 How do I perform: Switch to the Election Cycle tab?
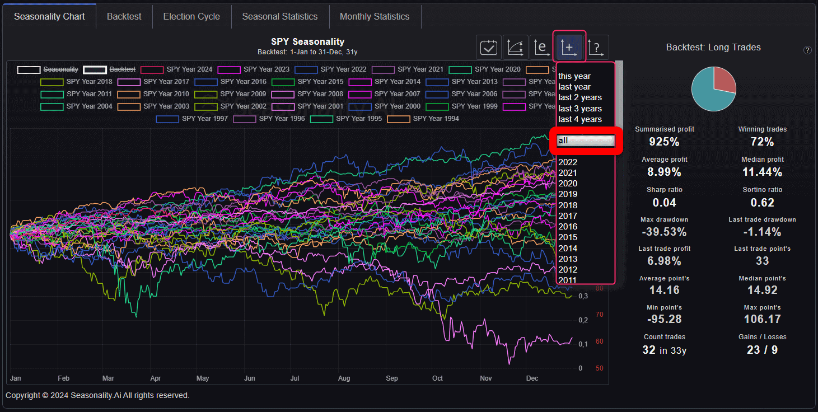(191, 16)
